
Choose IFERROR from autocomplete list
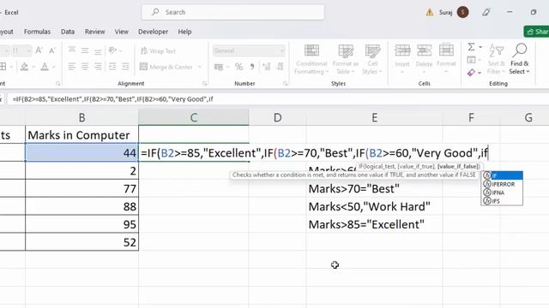[502, 184]
